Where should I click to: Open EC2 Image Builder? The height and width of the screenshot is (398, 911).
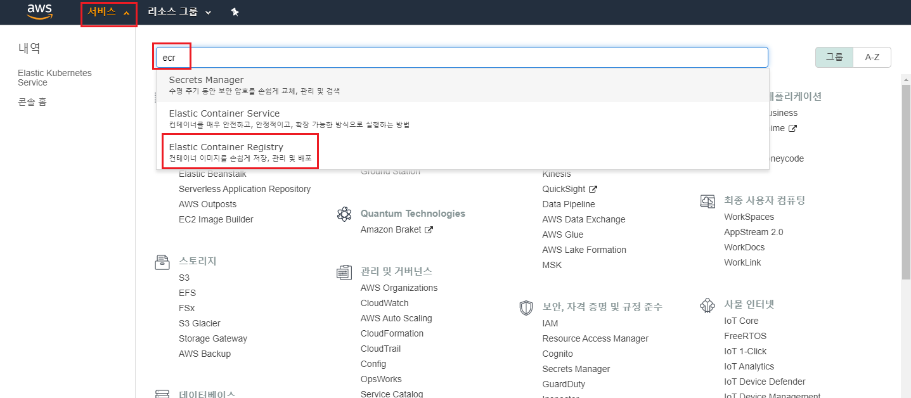216,219
